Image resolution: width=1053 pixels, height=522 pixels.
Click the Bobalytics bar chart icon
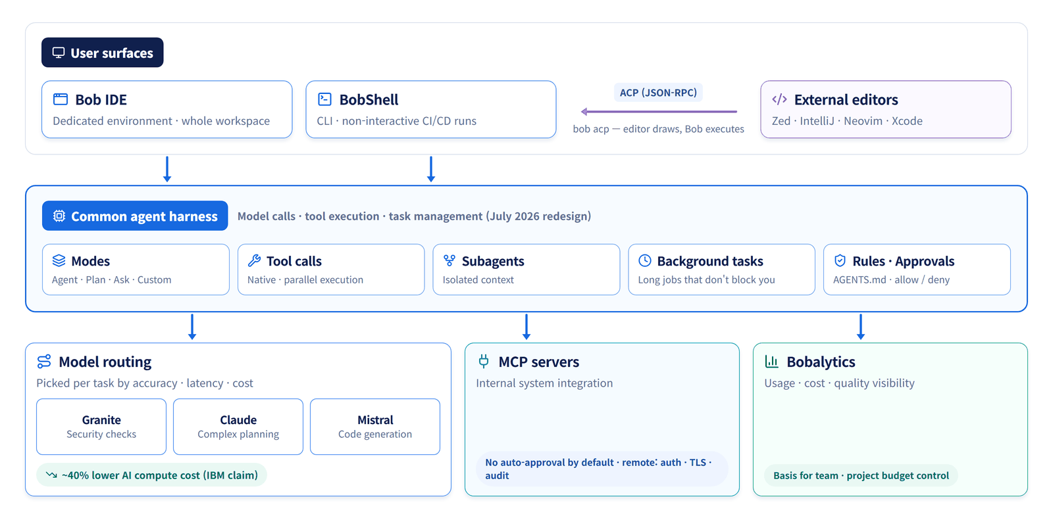click(771, 361)
